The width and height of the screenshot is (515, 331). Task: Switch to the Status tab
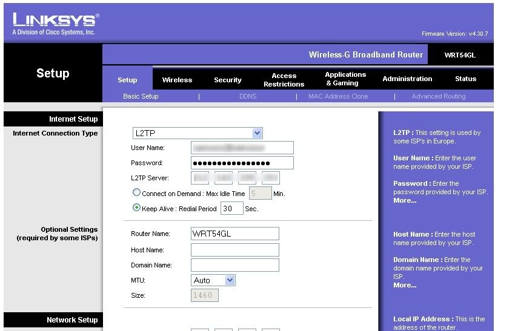click(465, 79)
